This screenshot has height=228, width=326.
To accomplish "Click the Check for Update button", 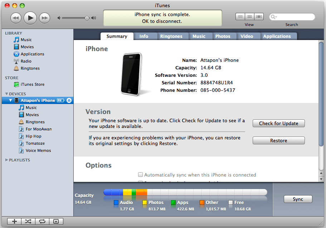I will point(279,123).
